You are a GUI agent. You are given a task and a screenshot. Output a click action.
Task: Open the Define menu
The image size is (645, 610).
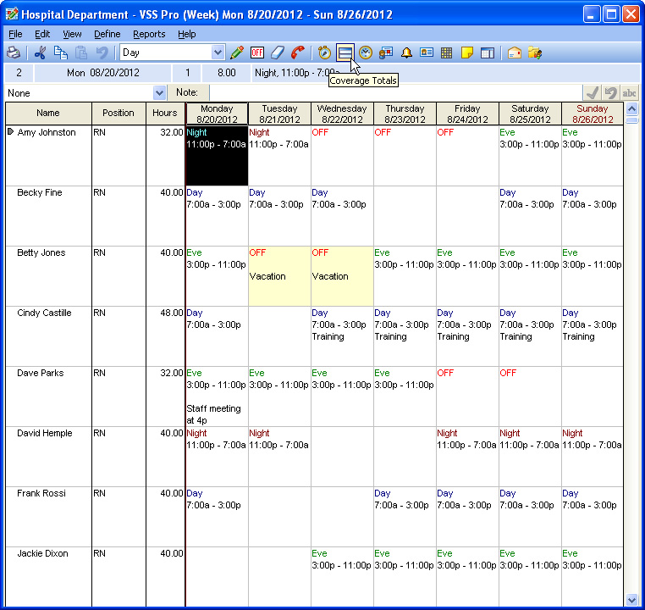pos(107,34)
